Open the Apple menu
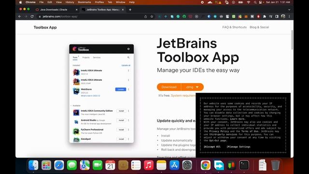The height and width of the screenshot is (174, 309). (20, 2)
